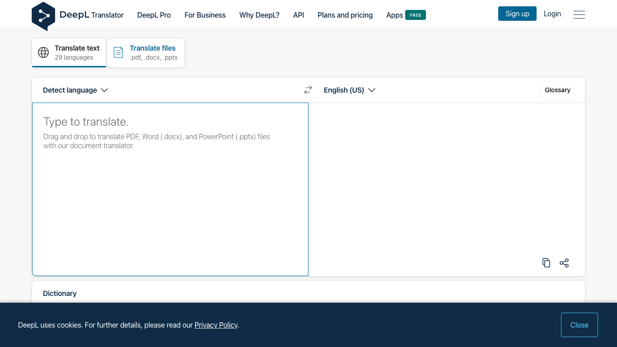Swap the translation languages with the arrows icon
Screen dimensions: 617x347
(308, 90)
